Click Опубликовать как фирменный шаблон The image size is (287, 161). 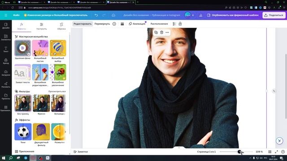point(233,15)
